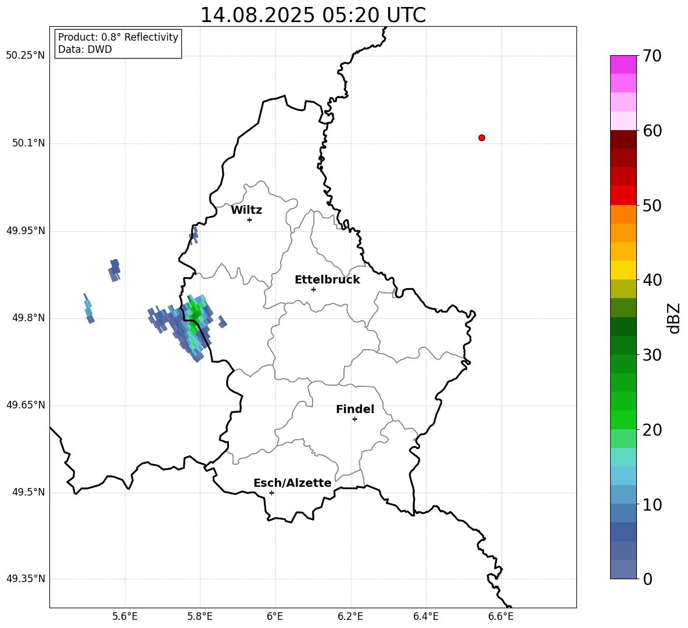The height and width of the screenshot is (628, 688).
Task: Click the 49.65°N latitude label
Action: click(26, 405)
